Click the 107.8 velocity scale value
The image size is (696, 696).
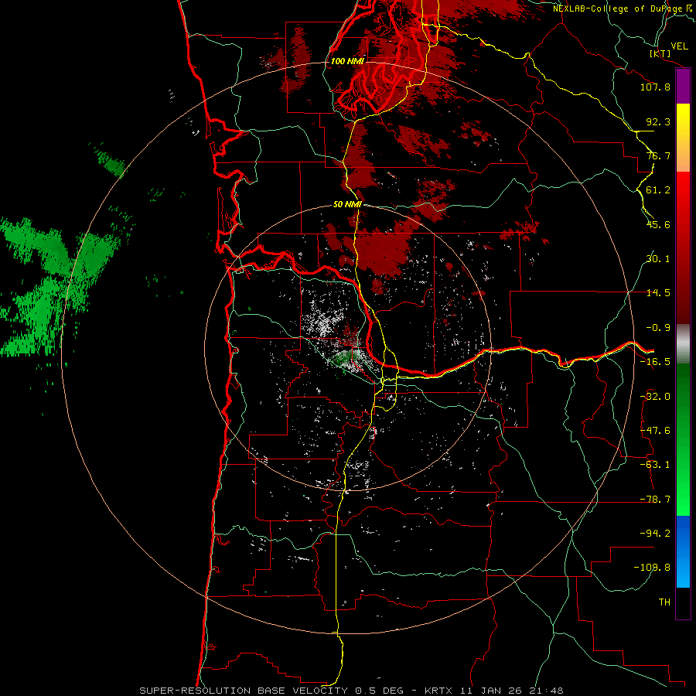(655, 87)
